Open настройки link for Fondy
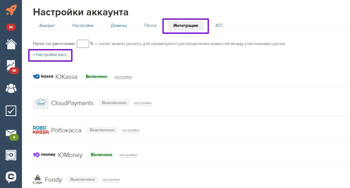 pos(111,180)
